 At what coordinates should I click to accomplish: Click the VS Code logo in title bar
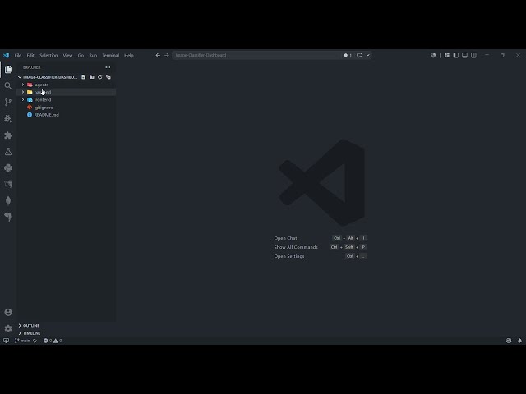pyautogui.click(x=6, y=55)
